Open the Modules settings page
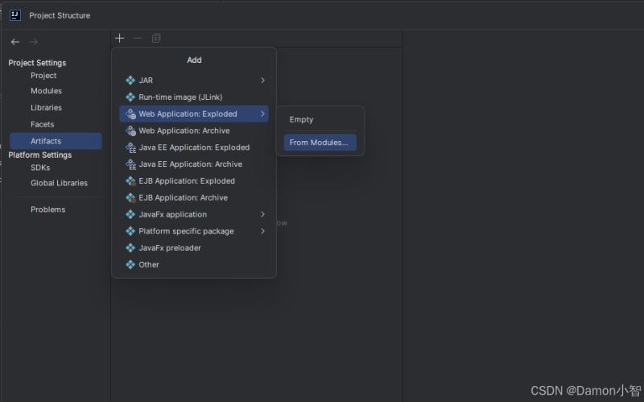The image size is (644, 402). (x=46, y=91)
